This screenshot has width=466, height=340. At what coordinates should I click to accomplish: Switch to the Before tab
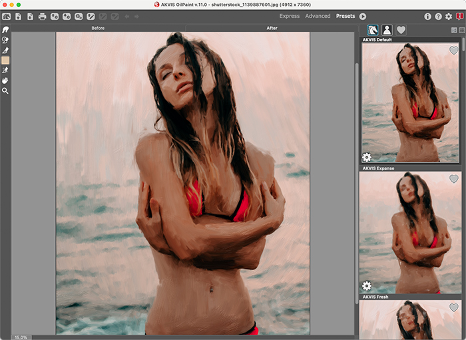point(98,28)
